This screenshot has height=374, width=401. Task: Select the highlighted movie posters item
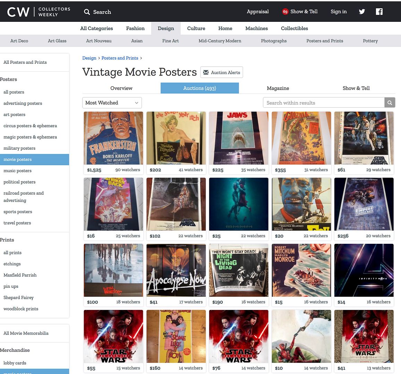(x=35, y=160)
